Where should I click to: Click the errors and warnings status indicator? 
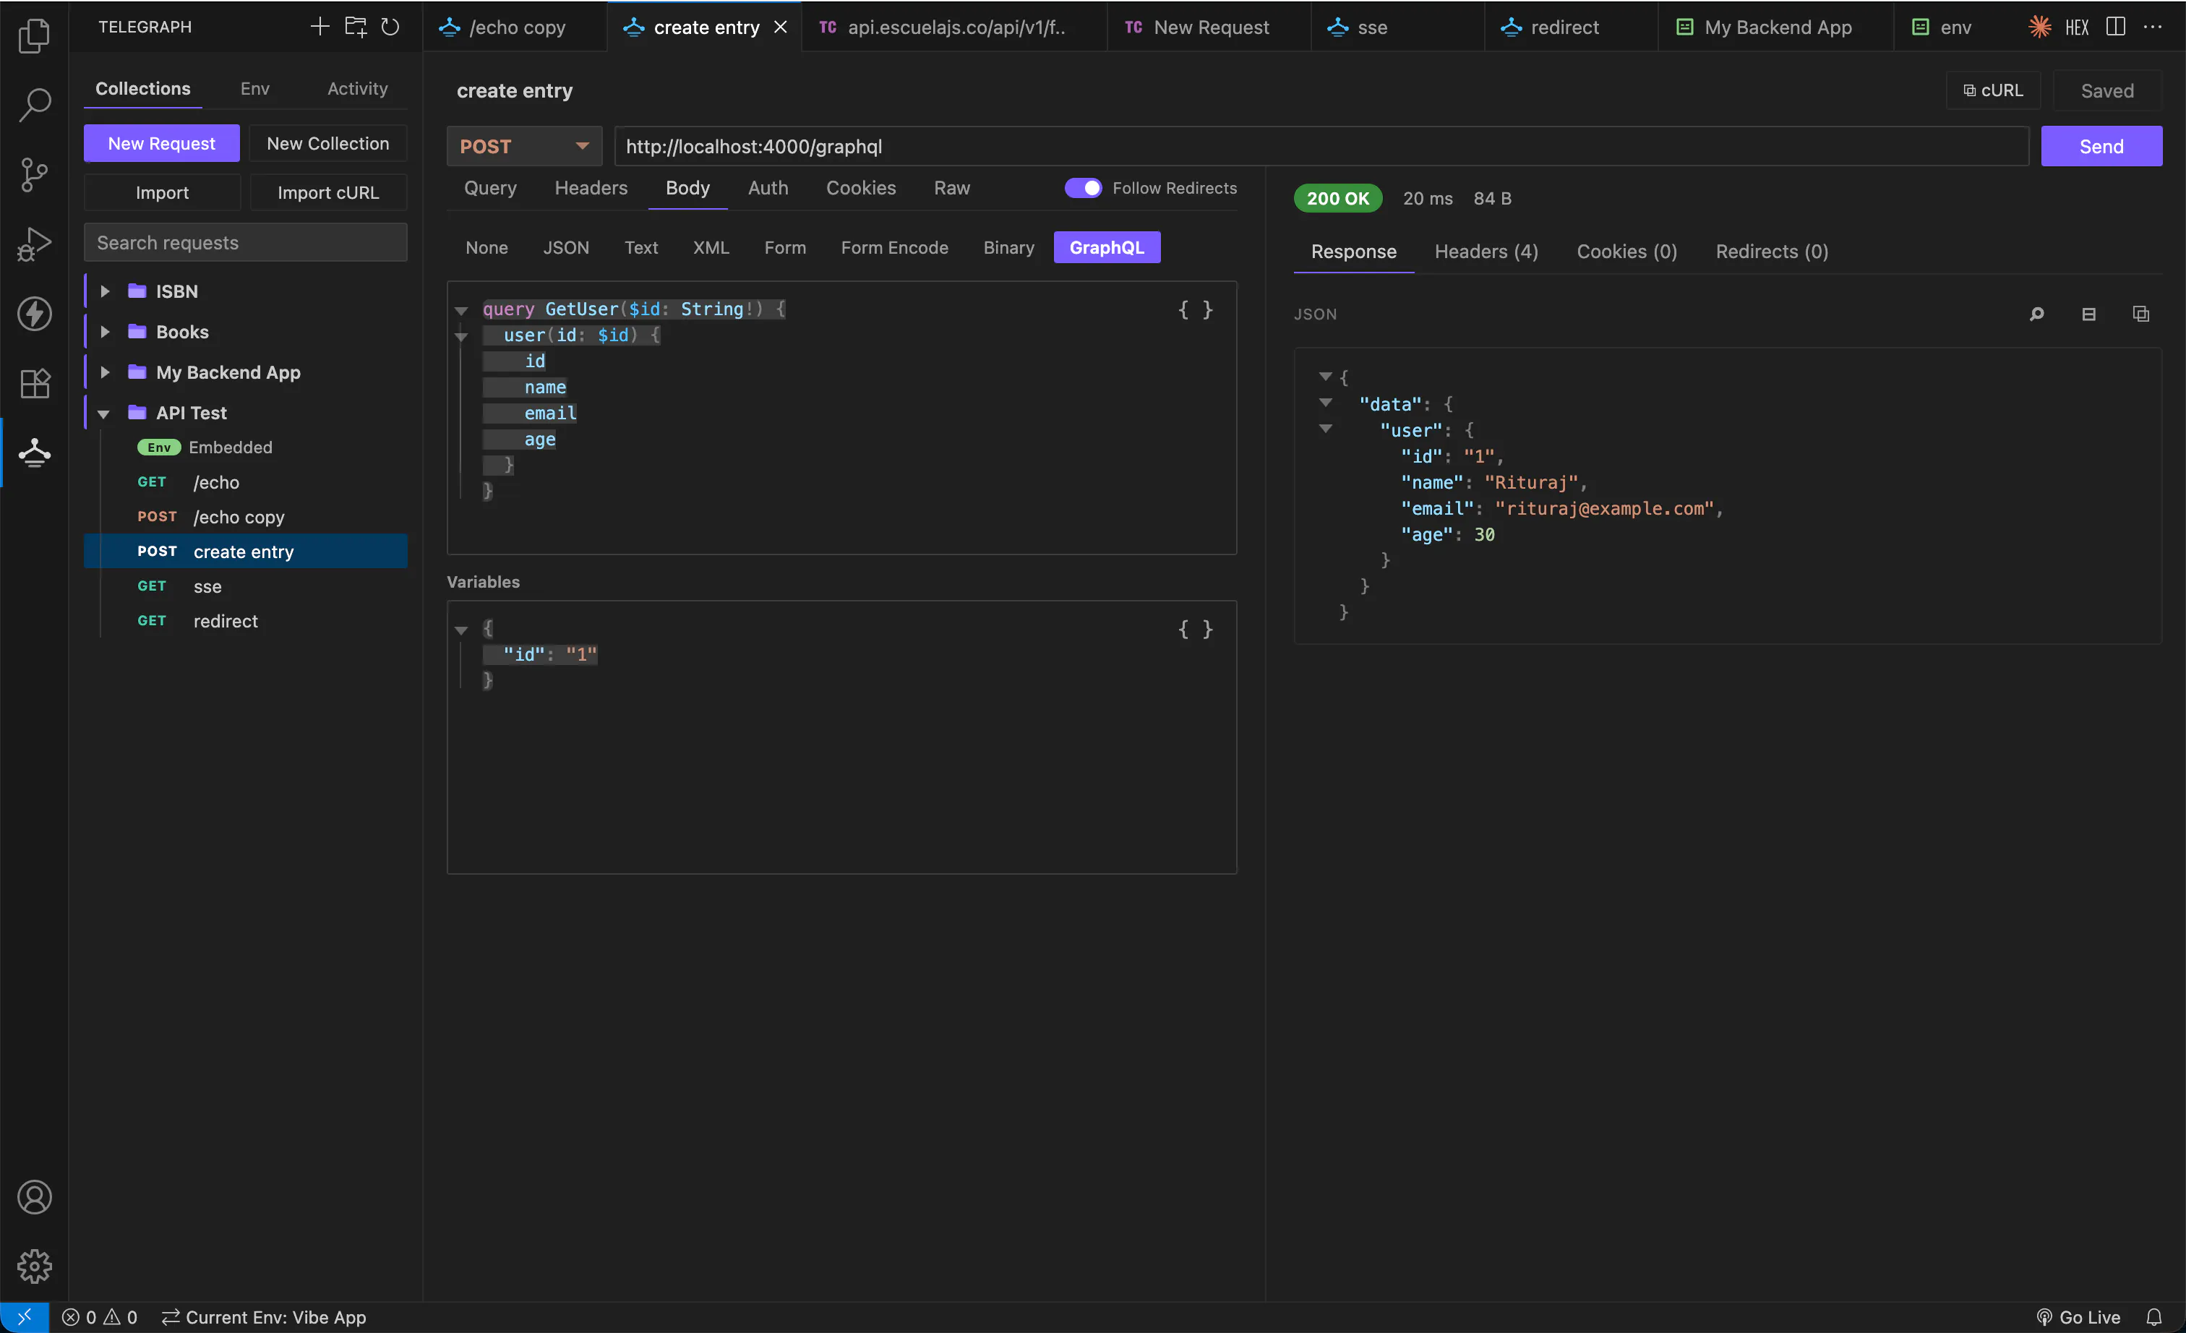[99, 1317]
